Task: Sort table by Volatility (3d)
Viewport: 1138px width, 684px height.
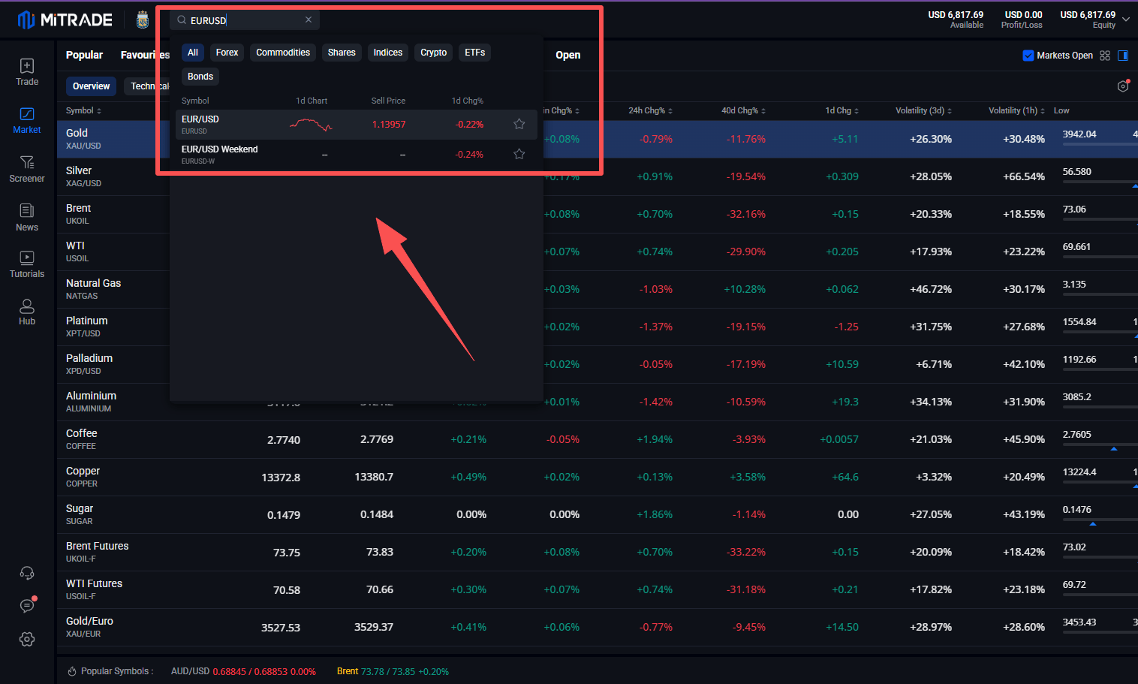Action: coord(923,110)
